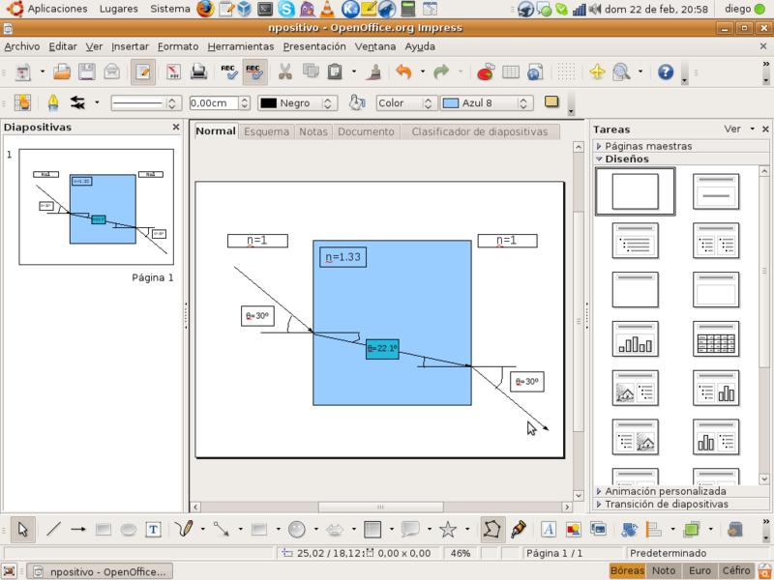The width and height of the screenshot is (774, 580).
Task: Toggle the Edit Points mode
Action: 492,530
